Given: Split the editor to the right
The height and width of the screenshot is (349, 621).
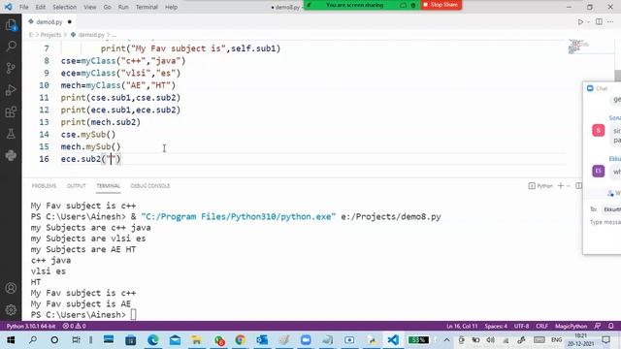Looking at the screenshot, I should point(599,21).
